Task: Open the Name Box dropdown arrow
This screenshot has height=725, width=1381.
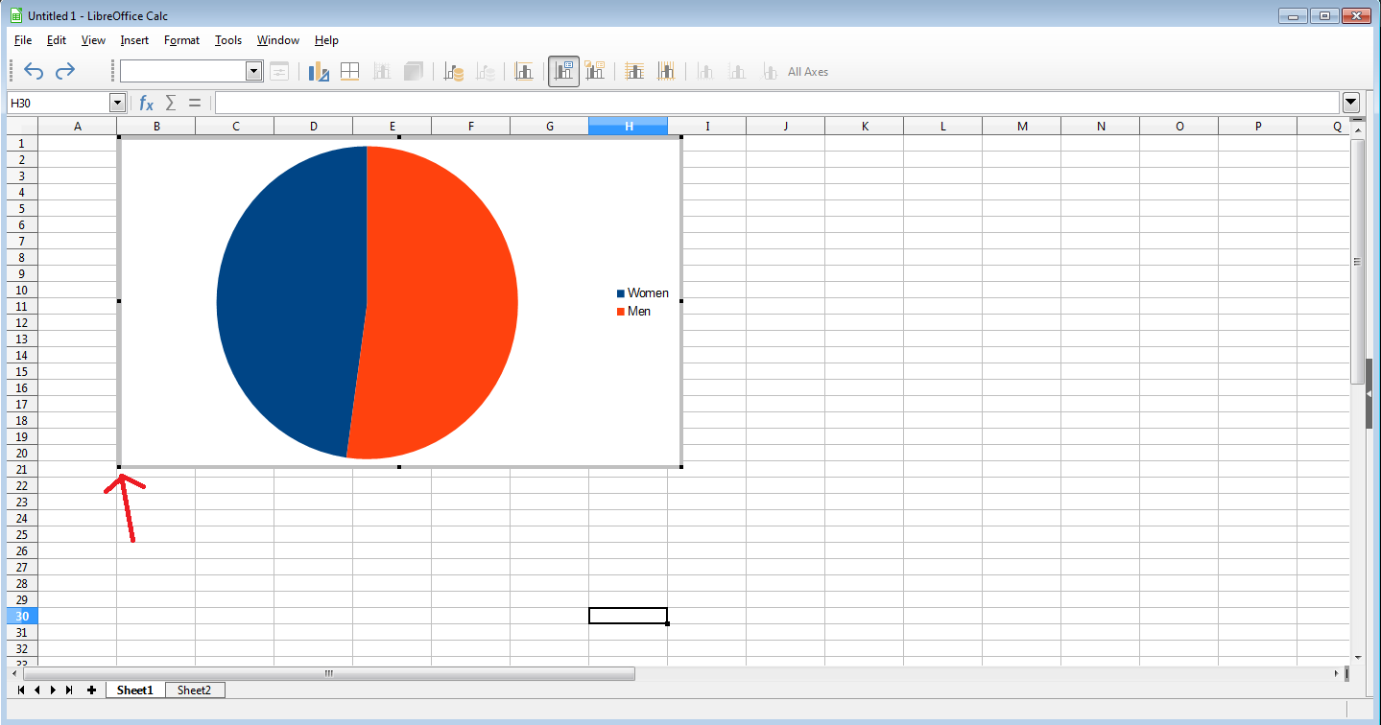Action: click(x=118, y=103)
